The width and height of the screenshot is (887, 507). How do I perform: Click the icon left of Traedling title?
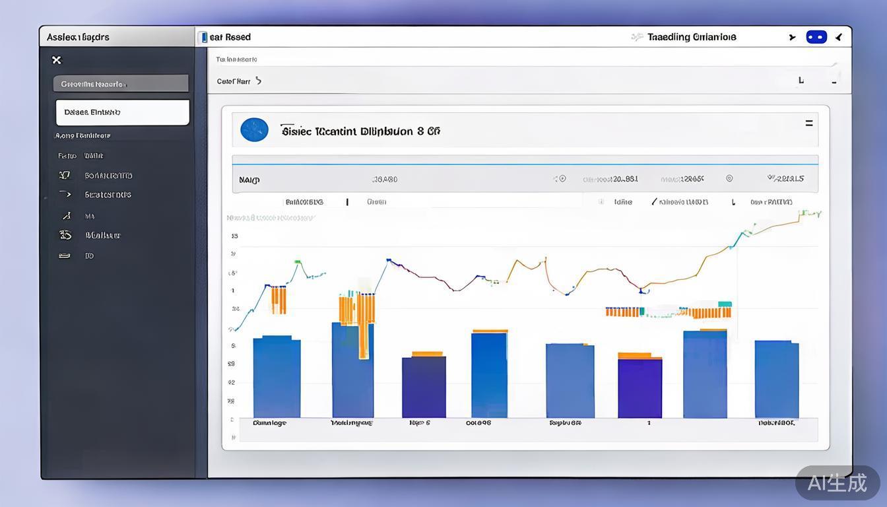tap(636, 38)
